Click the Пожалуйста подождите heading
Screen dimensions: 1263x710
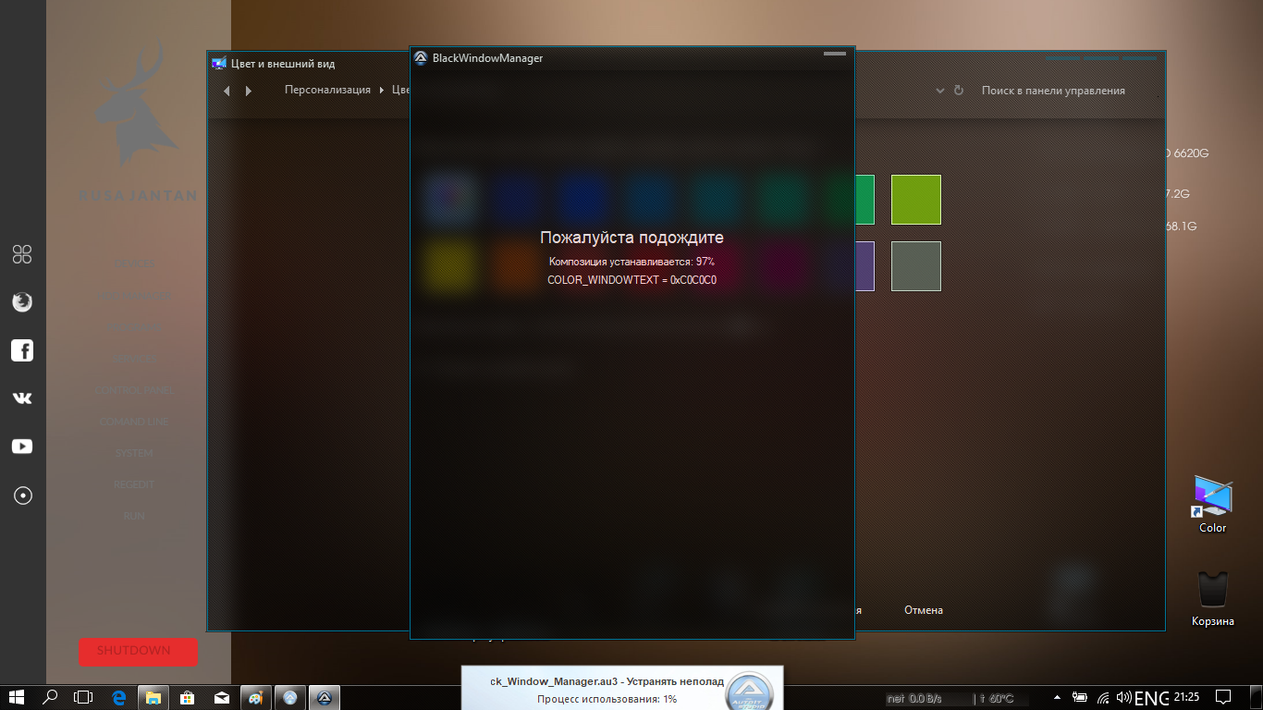coord(631,238)
